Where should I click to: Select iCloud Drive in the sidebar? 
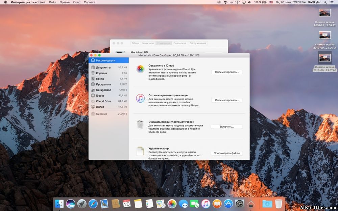click(108, 101)
